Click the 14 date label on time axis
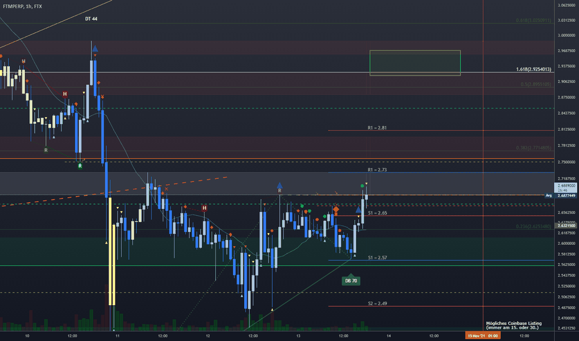The image size is (579, 341). (388, 336)
